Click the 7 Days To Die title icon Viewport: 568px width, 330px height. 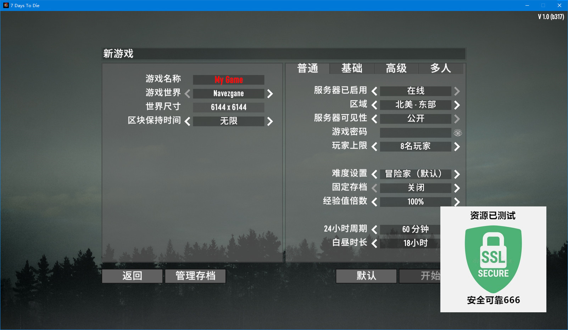[6, 5]
